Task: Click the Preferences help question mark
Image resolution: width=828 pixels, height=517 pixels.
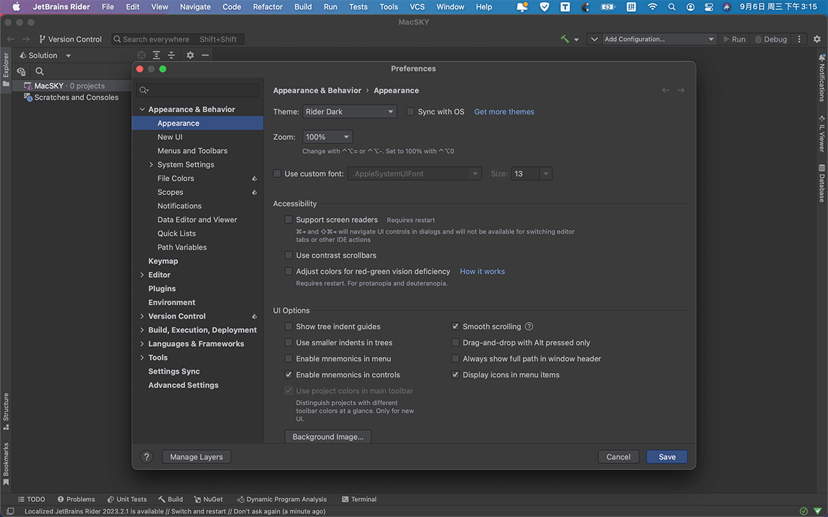Action: pos(146,456)
